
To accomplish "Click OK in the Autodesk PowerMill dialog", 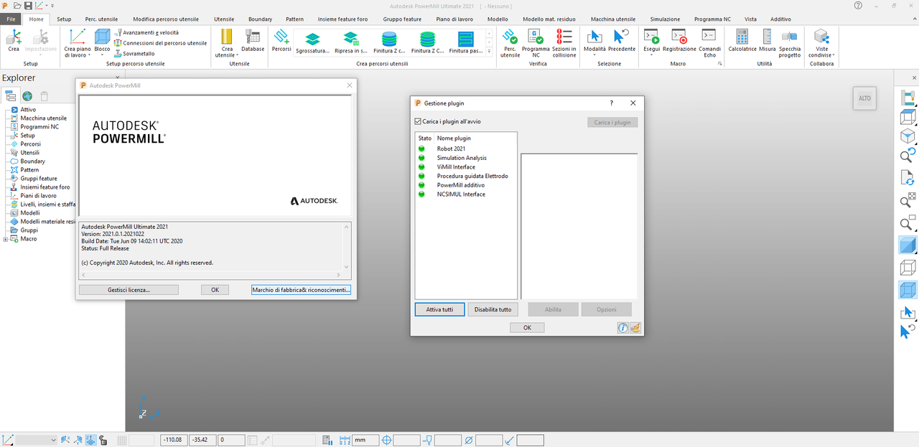I will (215, 290).
